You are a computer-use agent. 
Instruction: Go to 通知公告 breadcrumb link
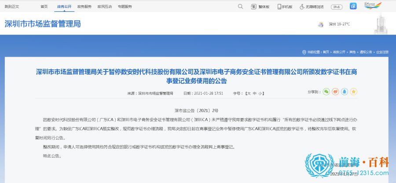pos(366,52)
